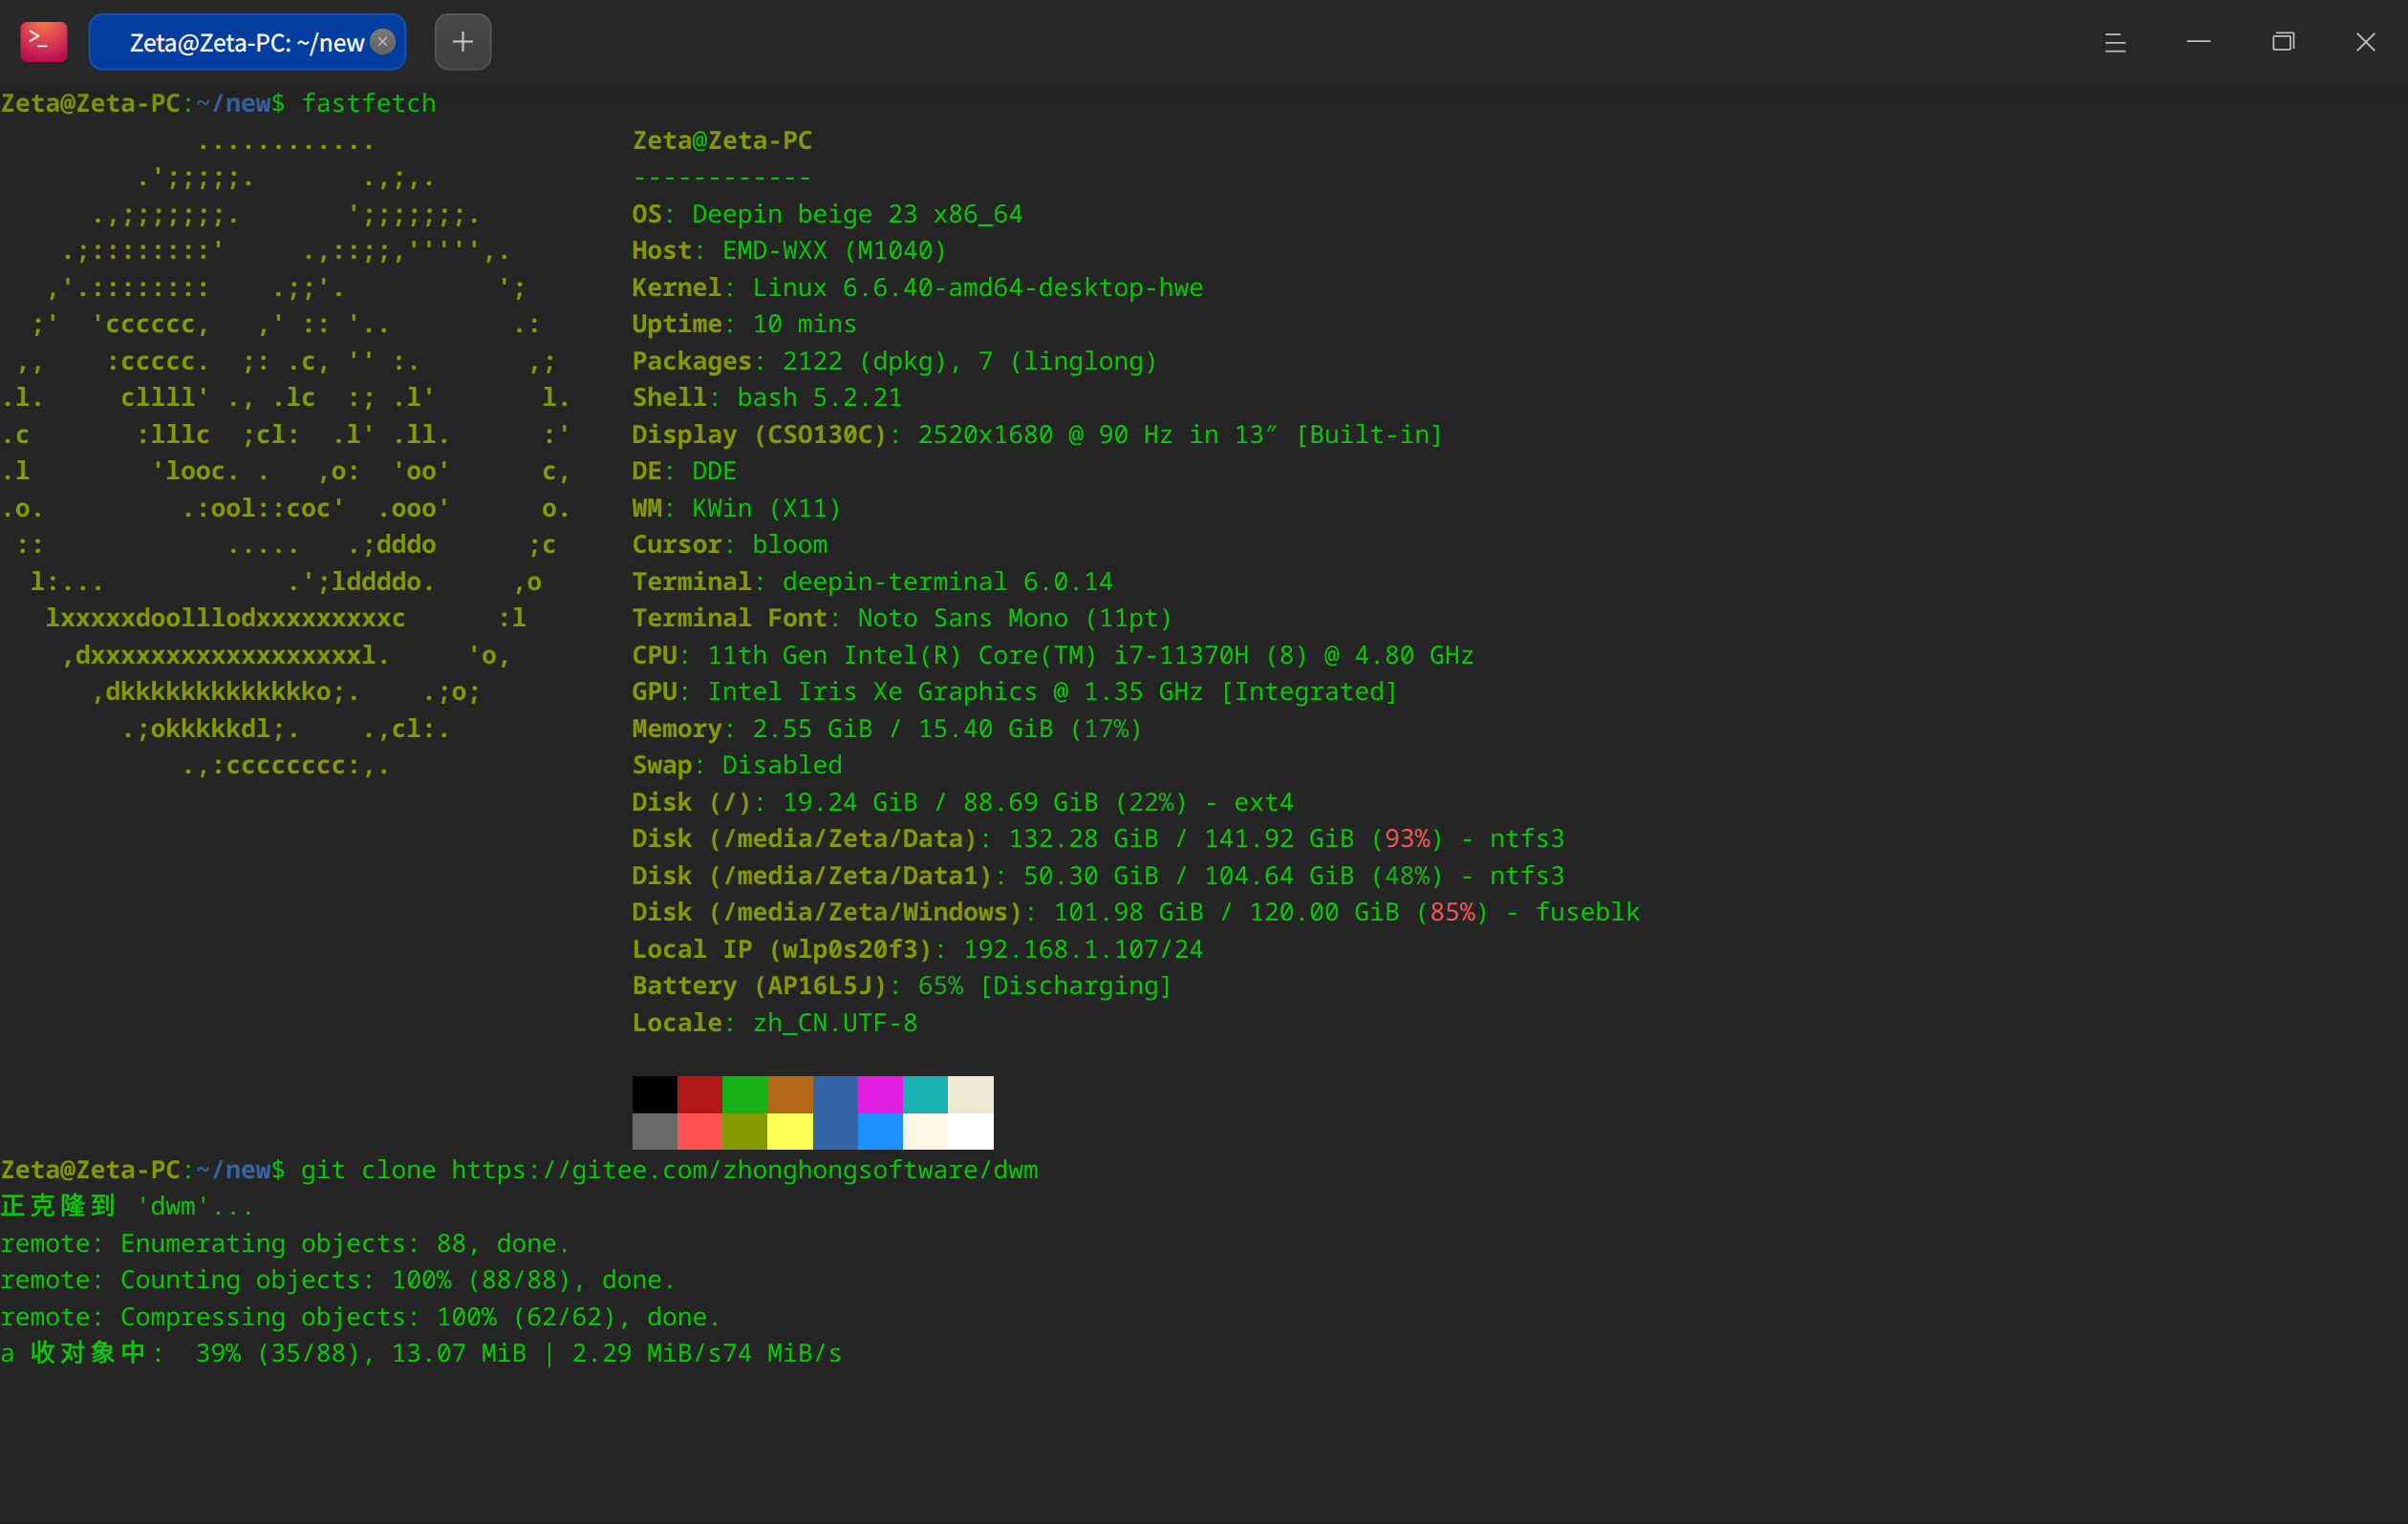Image resolution: width=2408 pixels, height=1524 pixels.
Task: Select the OS Deepin beige 23 line
Action: (x=827, y=215)
